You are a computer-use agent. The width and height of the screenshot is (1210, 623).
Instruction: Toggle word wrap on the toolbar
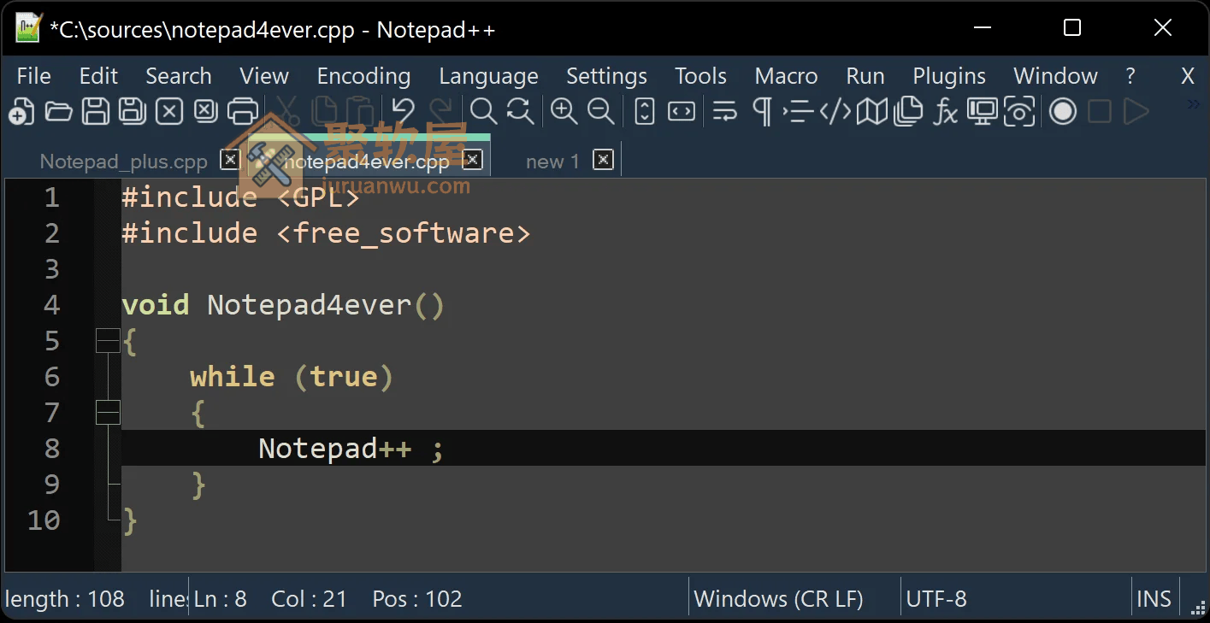[x=724, y=111]
